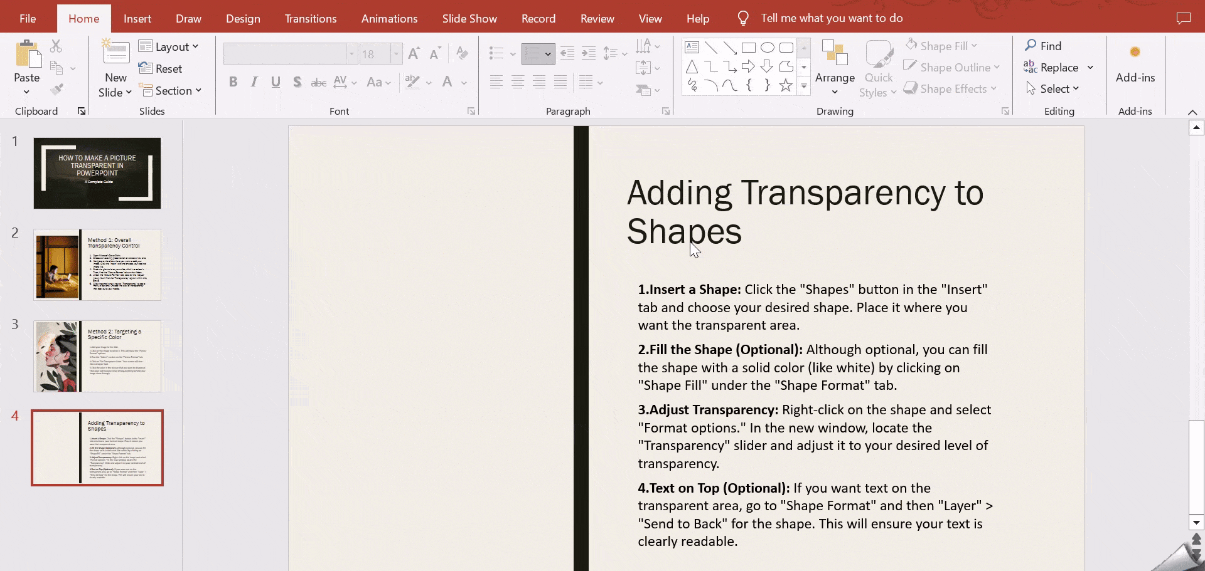Image resolution: width=1205 pixels, height=571 pixels.
Task: Expand the Layout dropdown
Action: tap(169, 47)
